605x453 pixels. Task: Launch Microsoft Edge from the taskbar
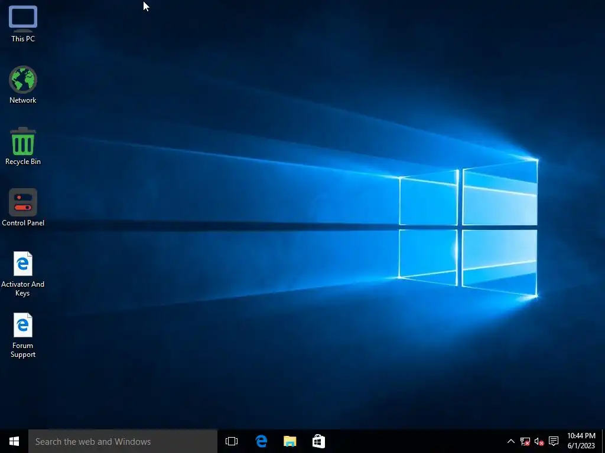pyautogui.click(x=261, y=441)
